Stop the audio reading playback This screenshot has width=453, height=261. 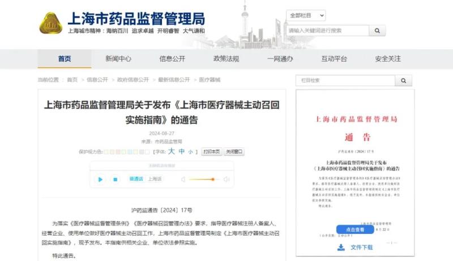(115, 180)
